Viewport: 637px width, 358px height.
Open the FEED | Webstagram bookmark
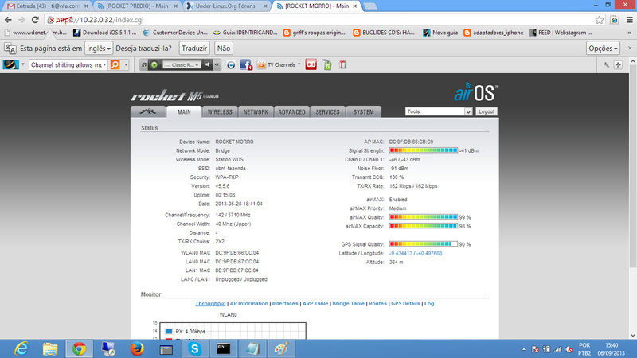click(561, 33)
